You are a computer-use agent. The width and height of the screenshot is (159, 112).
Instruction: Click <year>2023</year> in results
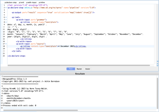coord(15,101)
